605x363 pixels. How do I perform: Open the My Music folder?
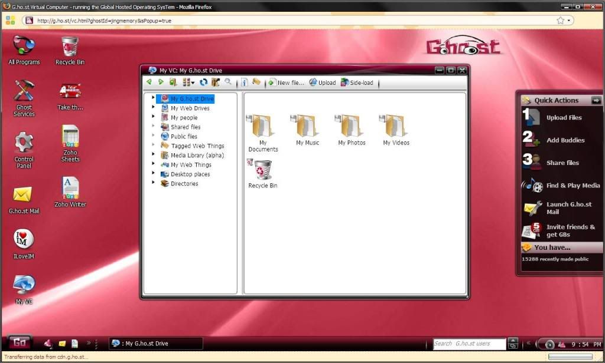click(307, 130)
